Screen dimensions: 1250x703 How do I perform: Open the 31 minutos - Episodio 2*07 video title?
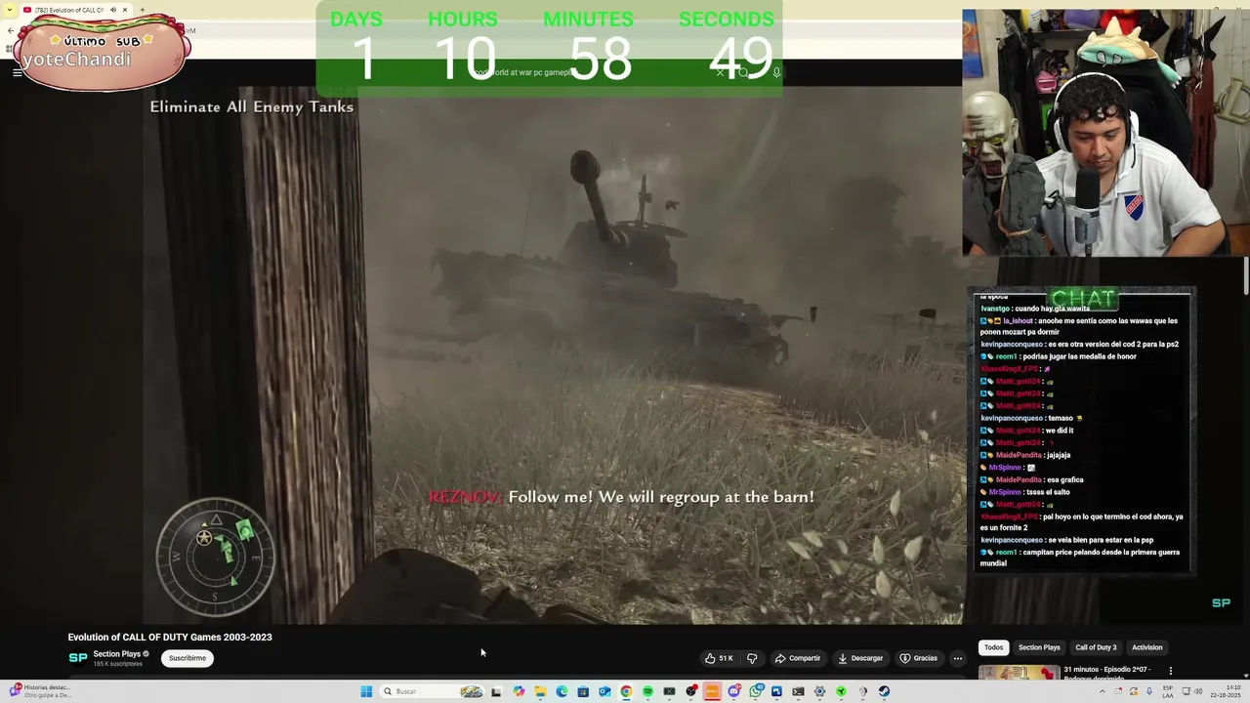pyautogui.click(x=1106, y=673)
